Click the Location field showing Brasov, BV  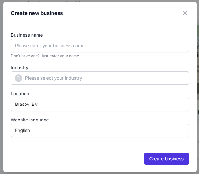coord(100,104)
